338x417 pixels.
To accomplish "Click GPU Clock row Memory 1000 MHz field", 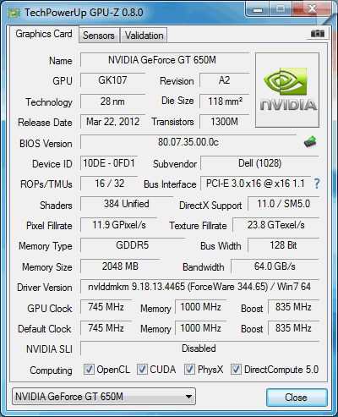I will (200, 307).
